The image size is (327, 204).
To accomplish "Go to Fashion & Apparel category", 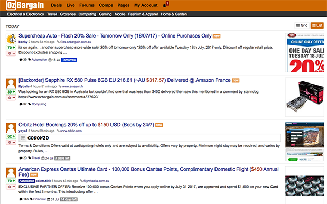I will [x=143, y=14].
